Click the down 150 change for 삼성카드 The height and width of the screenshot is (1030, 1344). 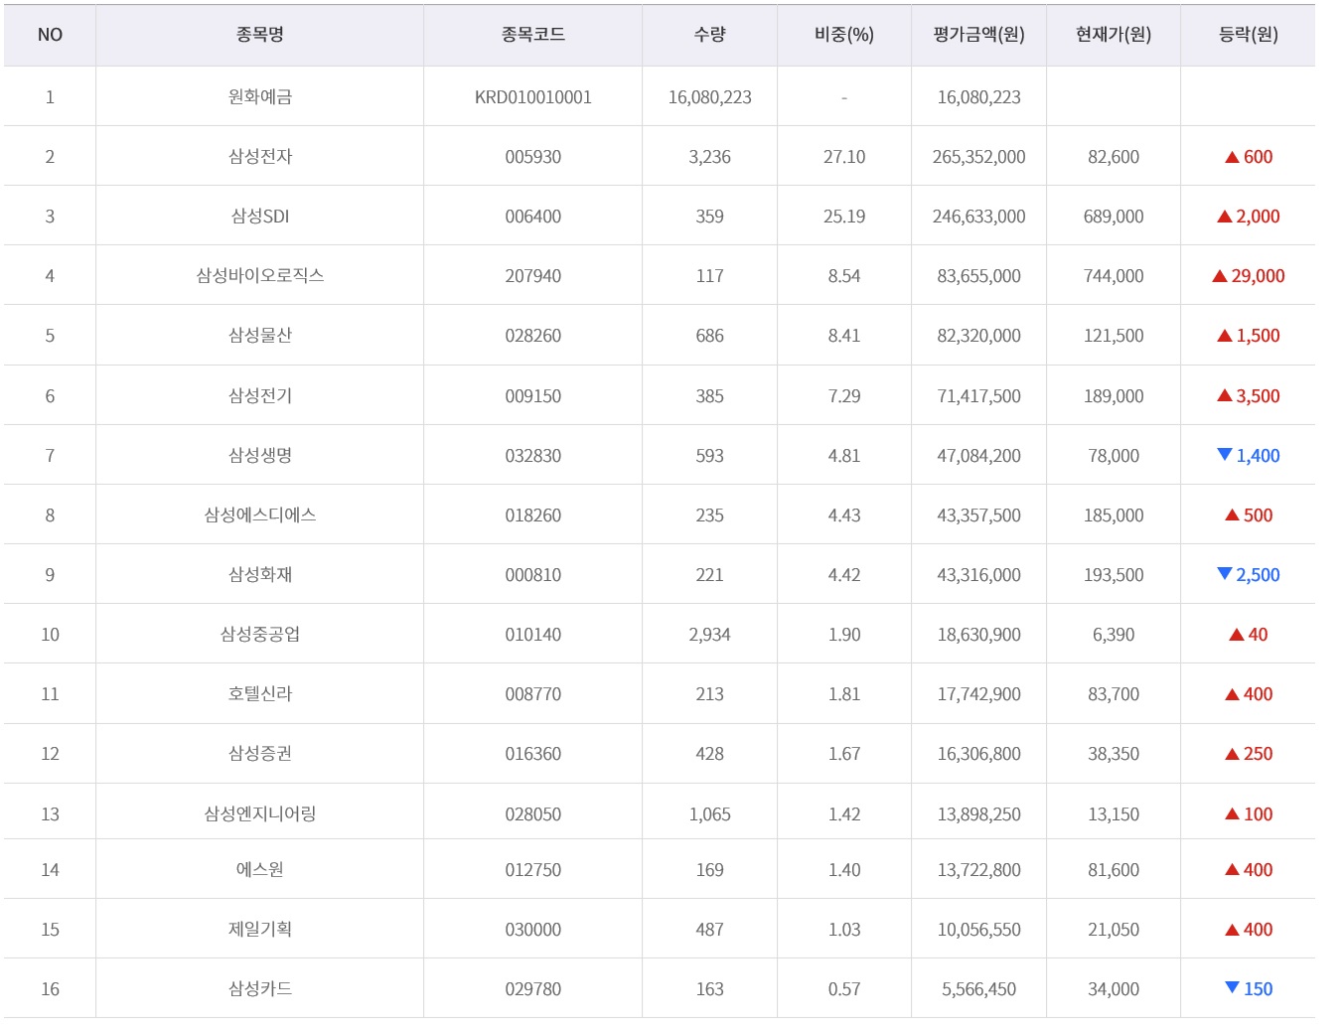(x=1249, y=989)
